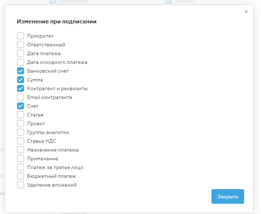The height and width of the screenshot is (214, 261).
Task: Enable the Примечание checkbox
Action: pos(21,158)
